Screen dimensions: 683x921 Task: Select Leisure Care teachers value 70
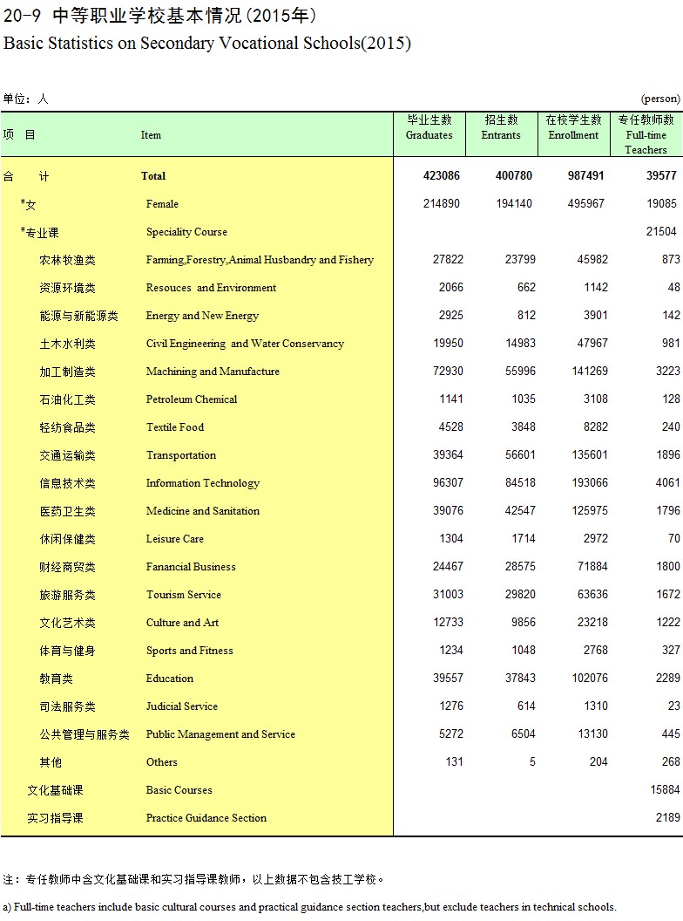point(674,539)
